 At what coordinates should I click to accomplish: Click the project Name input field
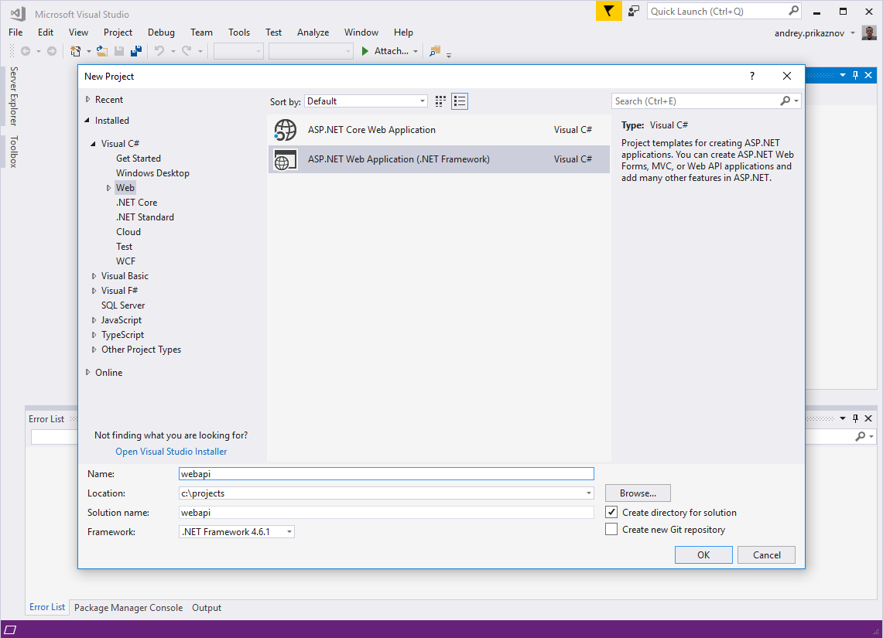[x=386, y=474]
